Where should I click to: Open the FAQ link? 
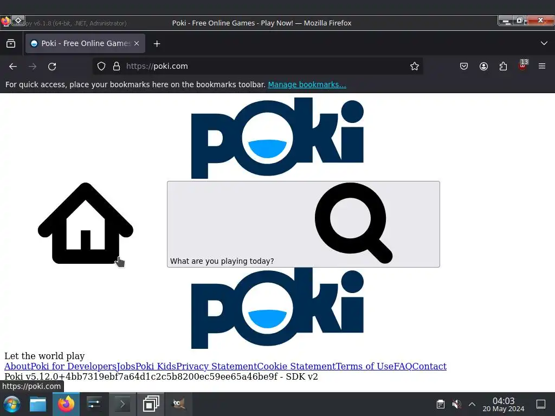(x=403, y=366)
